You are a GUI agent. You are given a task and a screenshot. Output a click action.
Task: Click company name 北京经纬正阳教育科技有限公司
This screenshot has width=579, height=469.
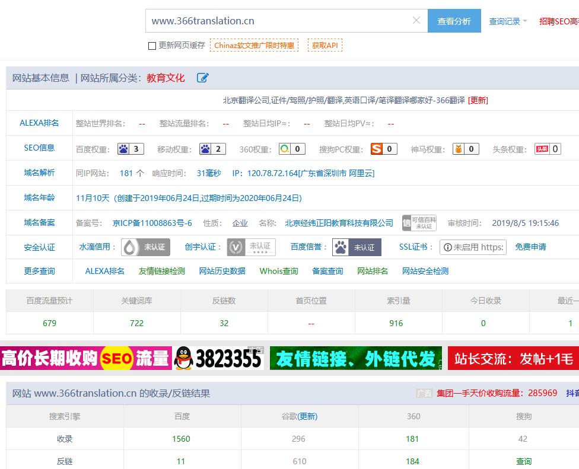click(339, 223)
